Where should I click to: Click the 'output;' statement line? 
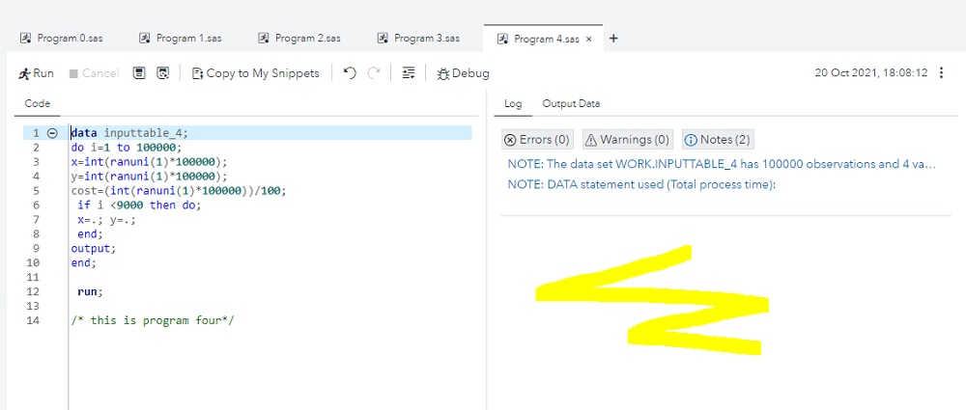(93, 249)
